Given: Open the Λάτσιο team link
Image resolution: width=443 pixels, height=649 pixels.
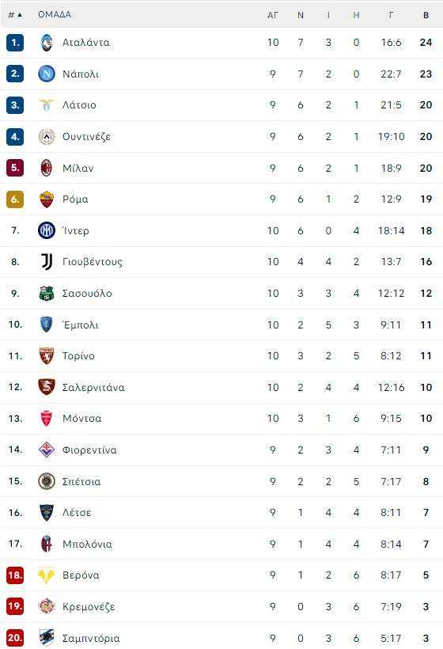Looking at the screenshot, I should click(79, 105).
